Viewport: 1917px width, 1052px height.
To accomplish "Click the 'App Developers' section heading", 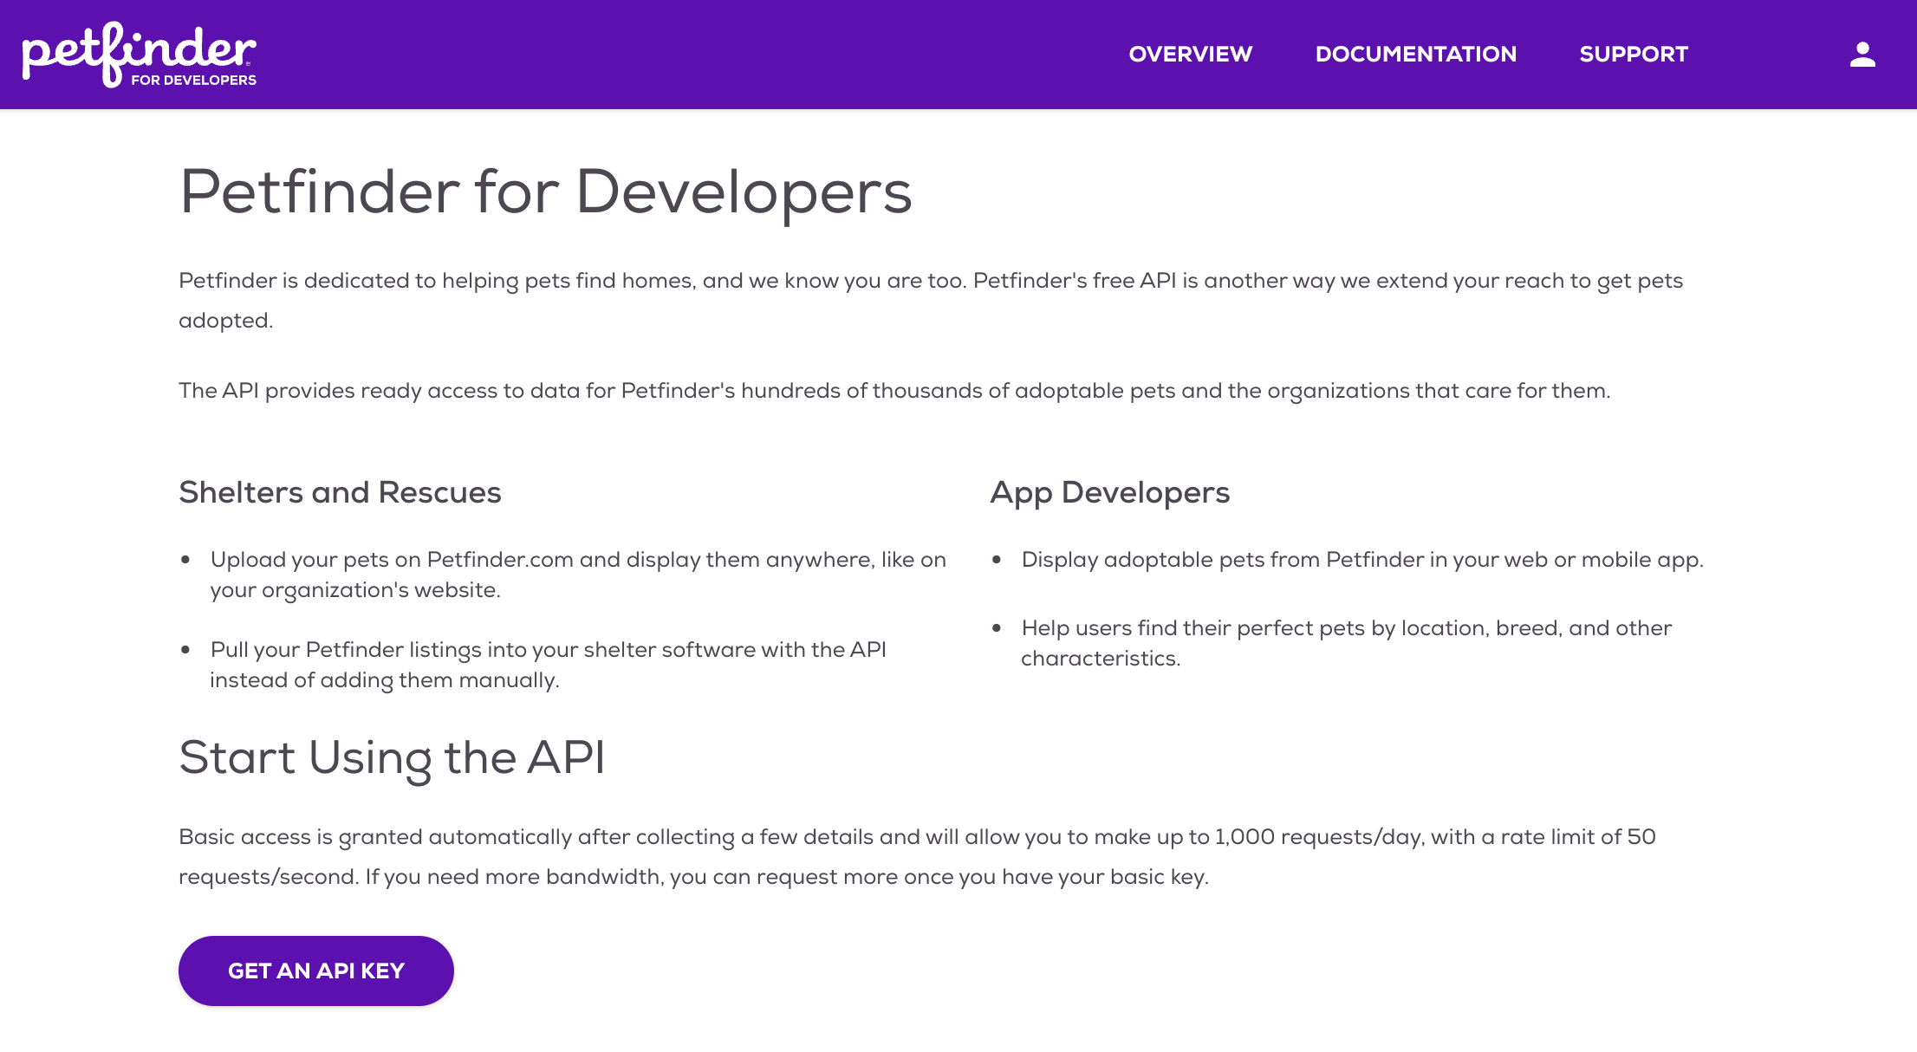I will [1109, 492].
